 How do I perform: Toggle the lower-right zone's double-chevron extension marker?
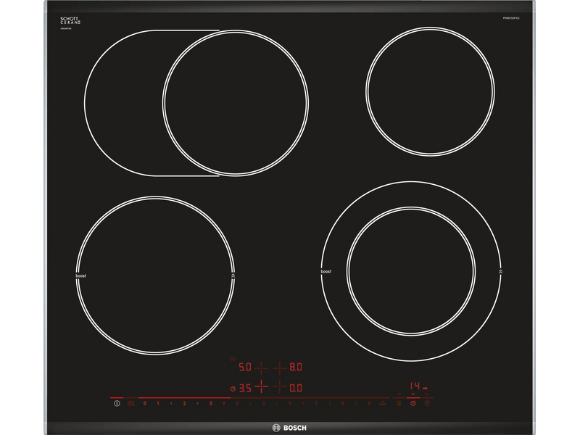pos(501,271)
